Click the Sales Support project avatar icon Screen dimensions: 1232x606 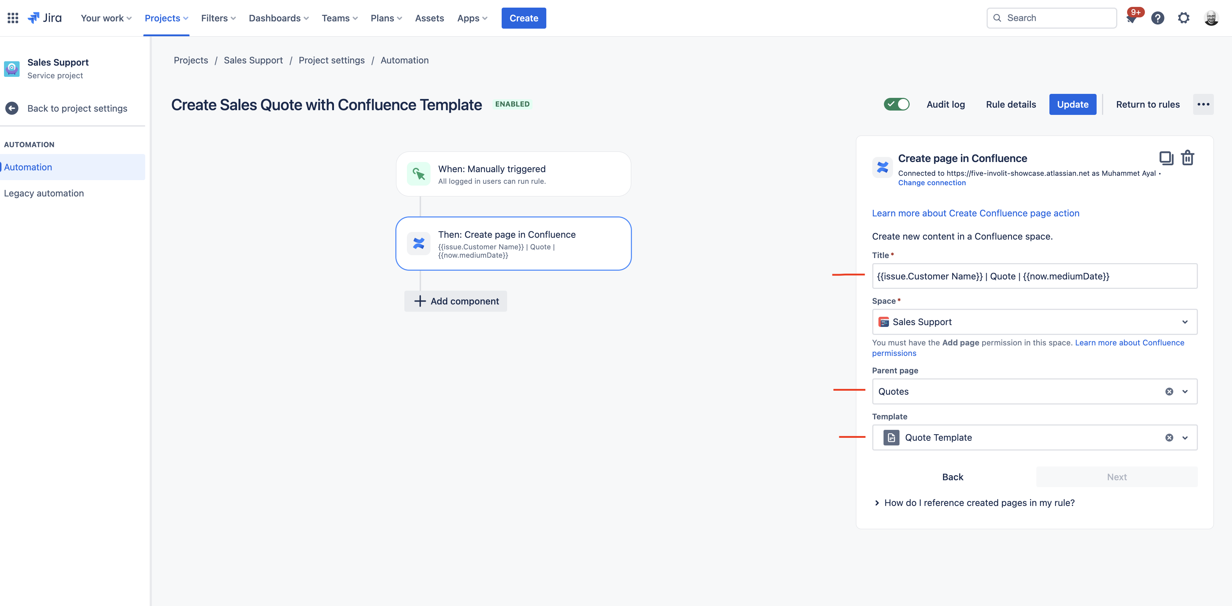(x=12, y=69)
